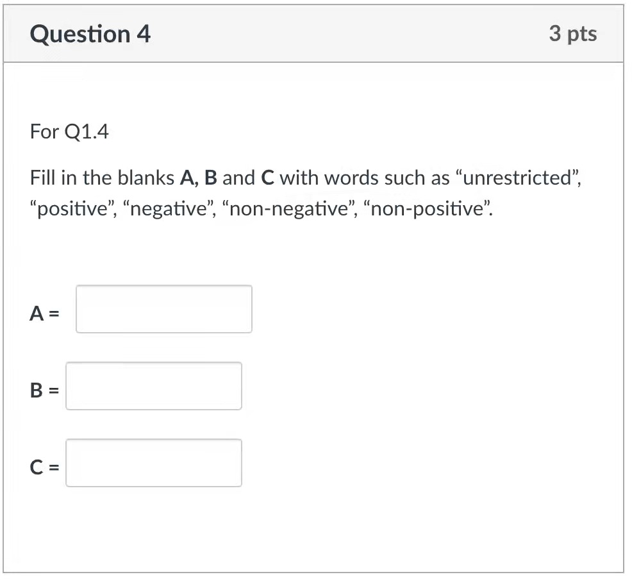Viewport: 632px width, 586px height.
Task: Click the bold letter B in the instructions
Action: tap(210, 178)
